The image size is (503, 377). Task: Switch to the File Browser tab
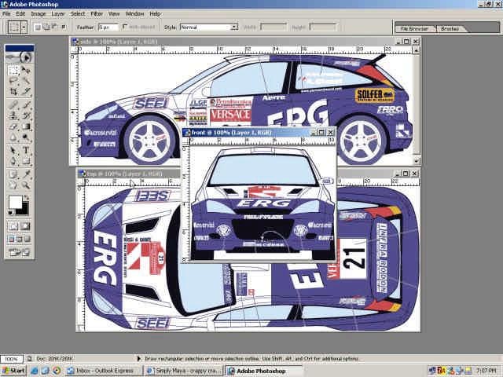coord(415,29)
